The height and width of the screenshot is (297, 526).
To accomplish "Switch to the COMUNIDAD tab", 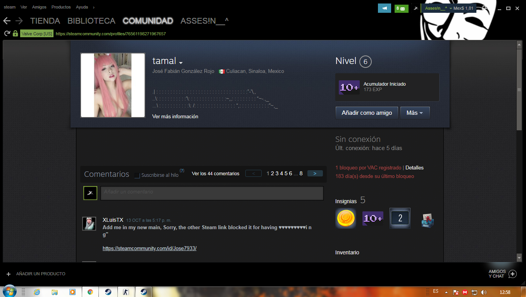I will click(x=148, y=21).
